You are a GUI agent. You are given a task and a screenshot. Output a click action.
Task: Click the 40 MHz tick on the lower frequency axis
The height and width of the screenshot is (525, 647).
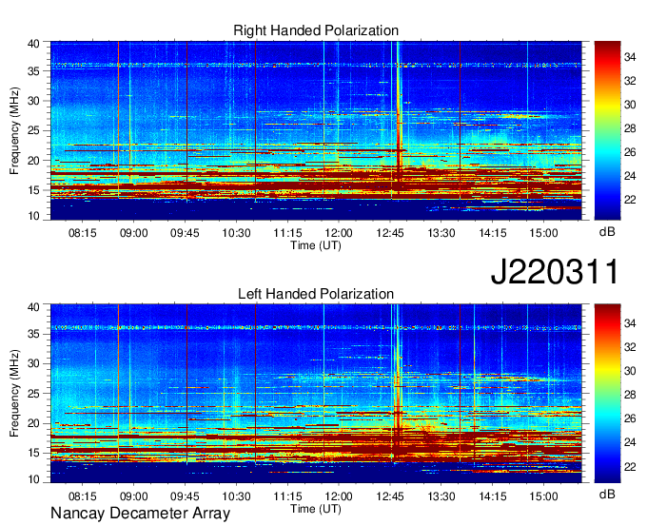click(33, 307)
